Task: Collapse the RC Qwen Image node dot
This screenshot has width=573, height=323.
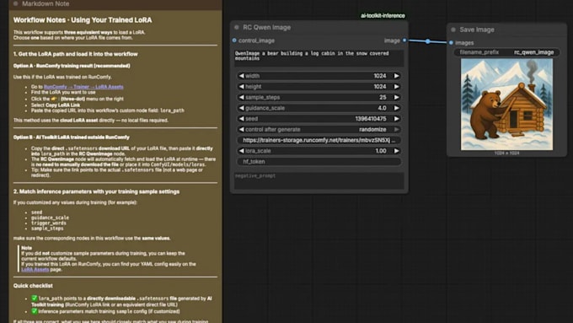Action: pos(237,28)
